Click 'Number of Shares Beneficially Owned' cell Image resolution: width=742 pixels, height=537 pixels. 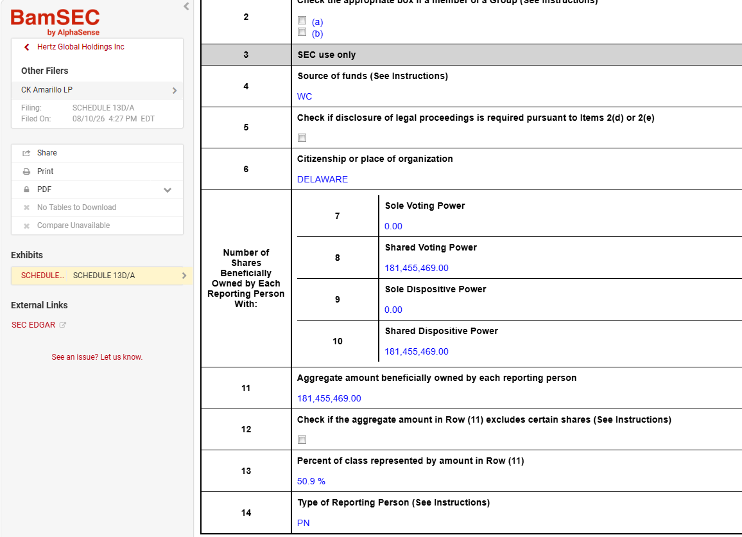246,278
